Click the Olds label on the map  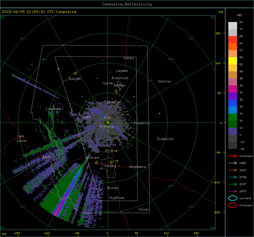click(108, 118)
